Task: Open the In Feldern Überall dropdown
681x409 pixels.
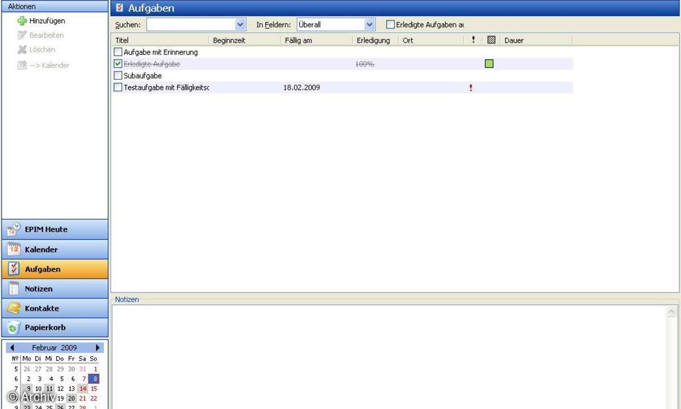Action: click(x=370, y=25)
